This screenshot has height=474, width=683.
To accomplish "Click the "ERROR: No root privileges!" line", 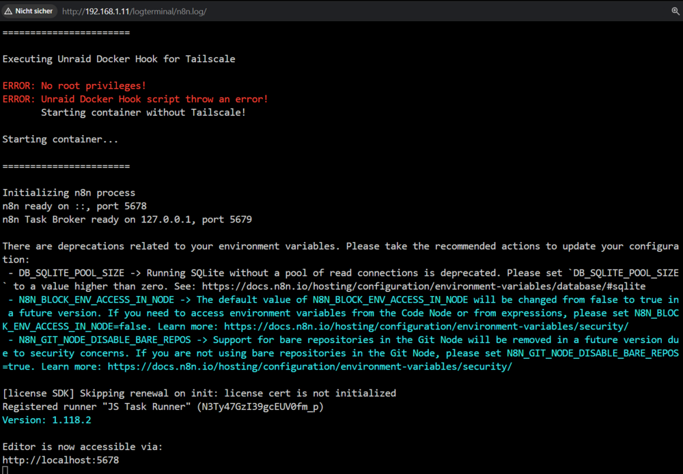I will 74,86.
